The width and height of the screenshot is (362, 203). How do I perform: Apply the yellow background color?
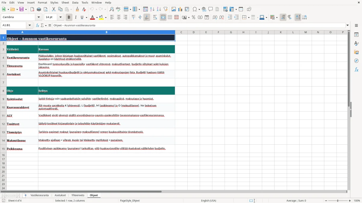point(102,17)
